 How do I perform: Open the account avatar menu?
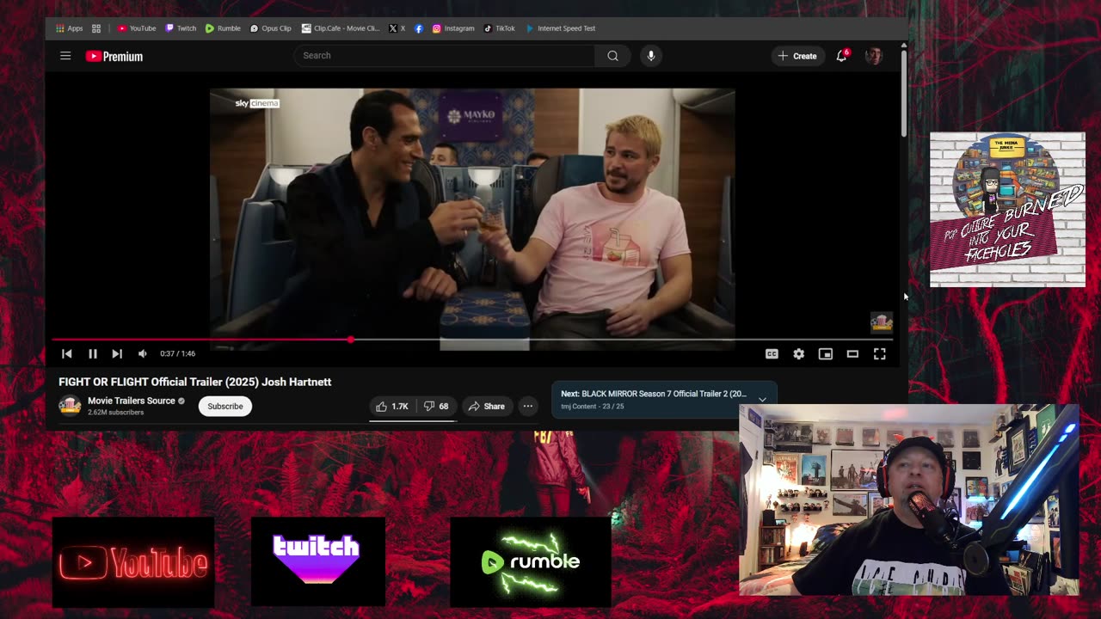pyautogui.click(x=874, y=56)
